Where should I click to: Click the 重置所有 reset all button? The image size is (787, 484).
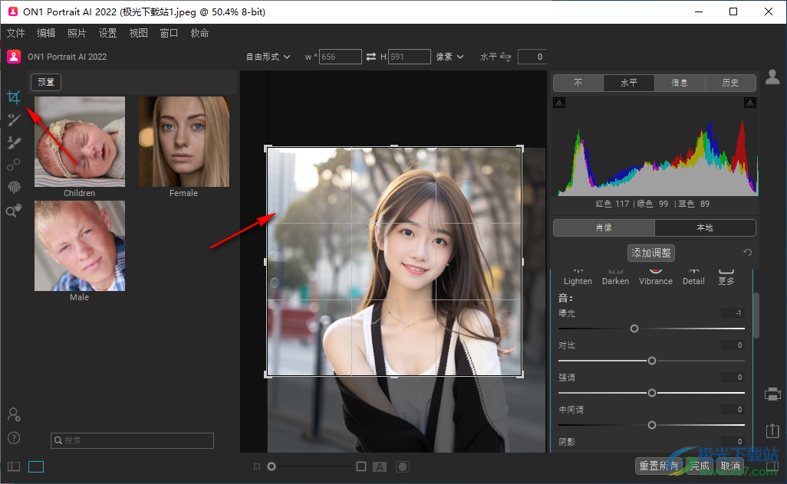point(658,466)
